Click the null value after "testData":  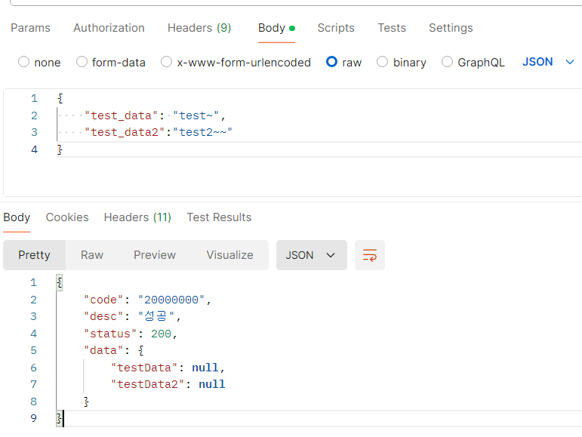pyautogui.click(x=205, y=368)
